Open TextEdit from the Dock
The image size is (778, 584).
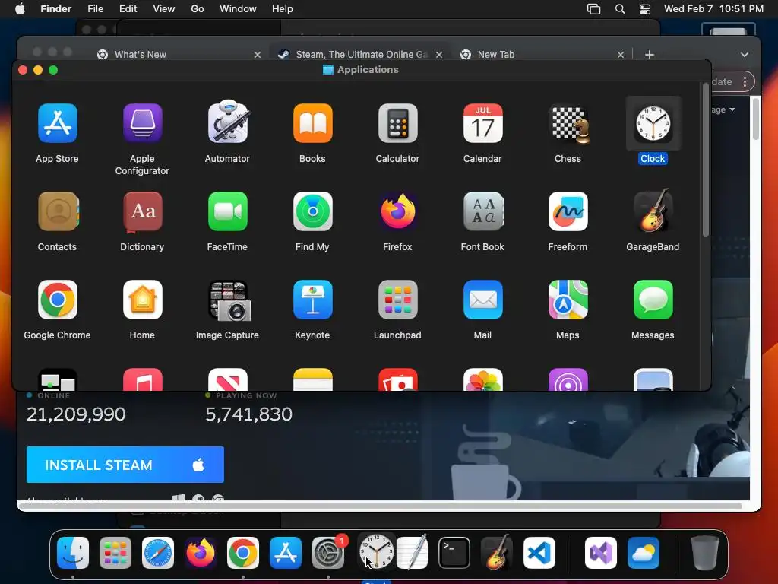tap(413, 552)
